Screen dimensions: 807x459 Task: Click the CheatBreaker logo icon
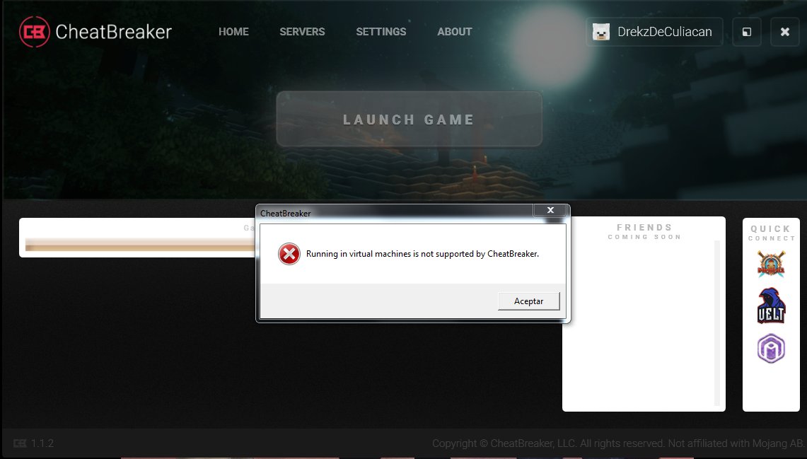pos(34,32)
